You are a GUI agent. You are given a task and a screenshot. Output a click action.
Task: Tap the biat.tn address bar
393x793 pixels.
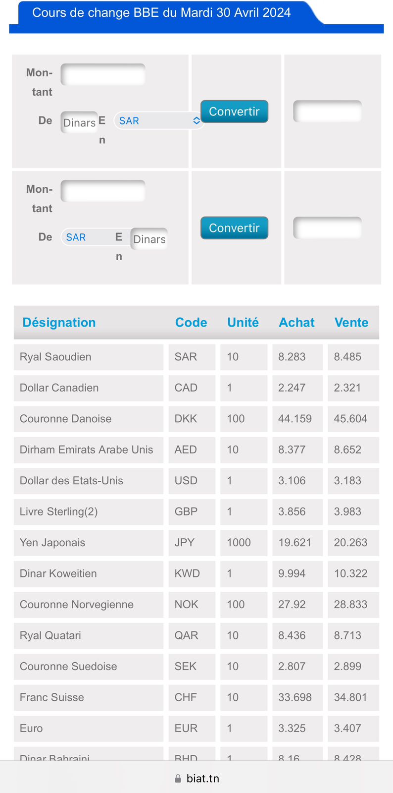(x=196, y=779)
